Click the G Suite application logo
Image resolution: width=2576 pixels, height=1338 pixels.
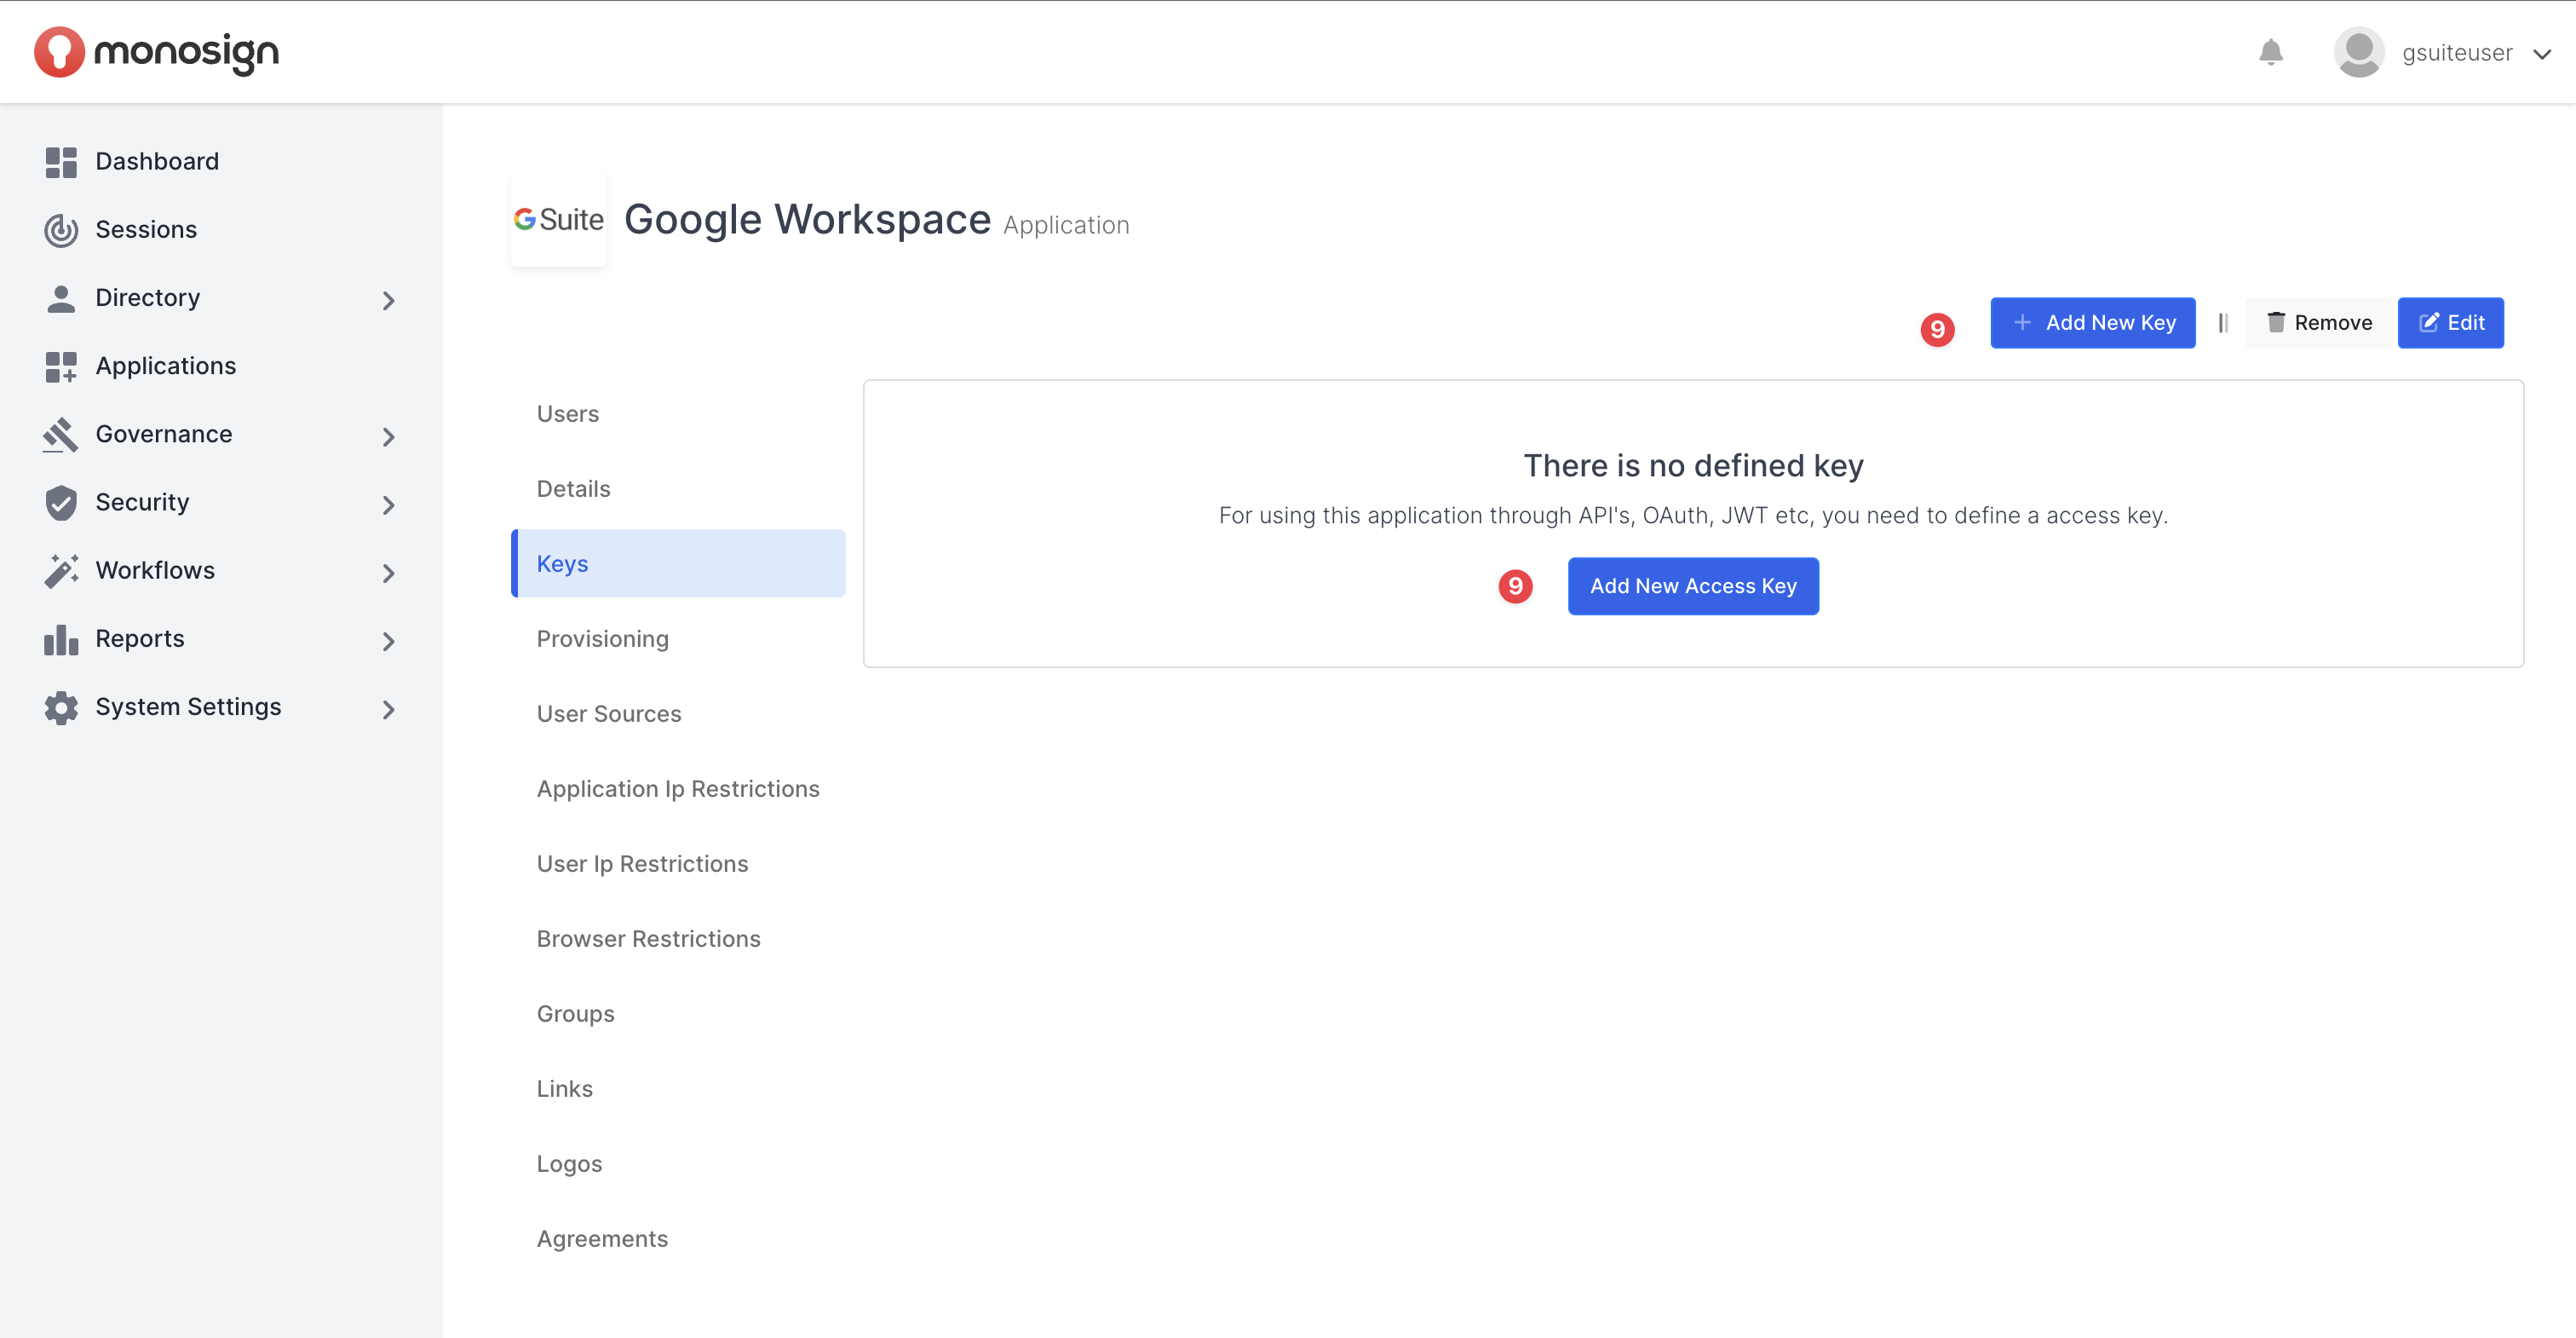558,219
